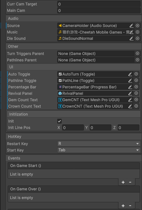Open object picker for Turn Triggers Parent
This screenshot has width=142, height=210.
pyautogui.click(x=137, y=53)
